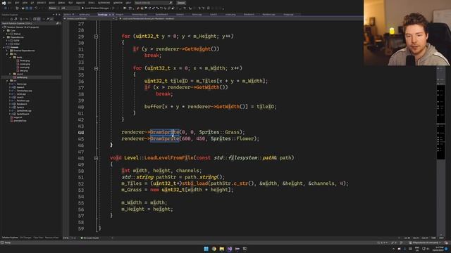451x253 pixels.
Task: Switch to Git Changes bottom tab
Action: pos(25,238)
